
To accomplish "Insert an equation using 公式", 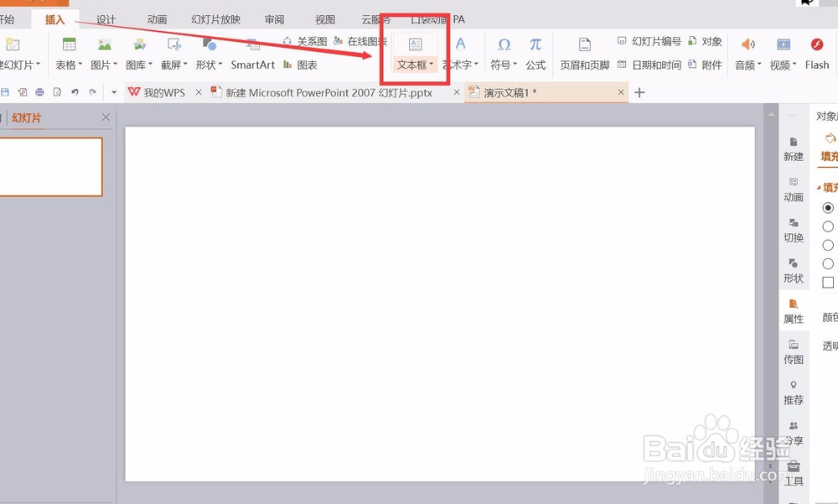I will pos(536,53).
